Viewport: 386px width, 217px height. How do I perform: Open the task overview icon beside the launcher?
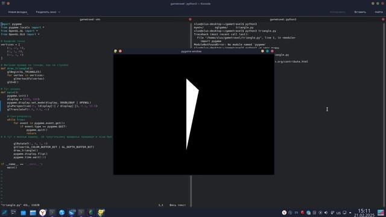13,213
